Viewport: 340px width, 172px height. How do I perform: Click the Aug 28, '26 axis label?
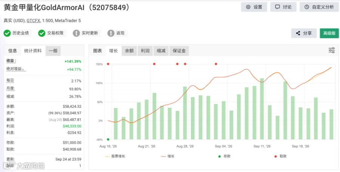point(185,146)
